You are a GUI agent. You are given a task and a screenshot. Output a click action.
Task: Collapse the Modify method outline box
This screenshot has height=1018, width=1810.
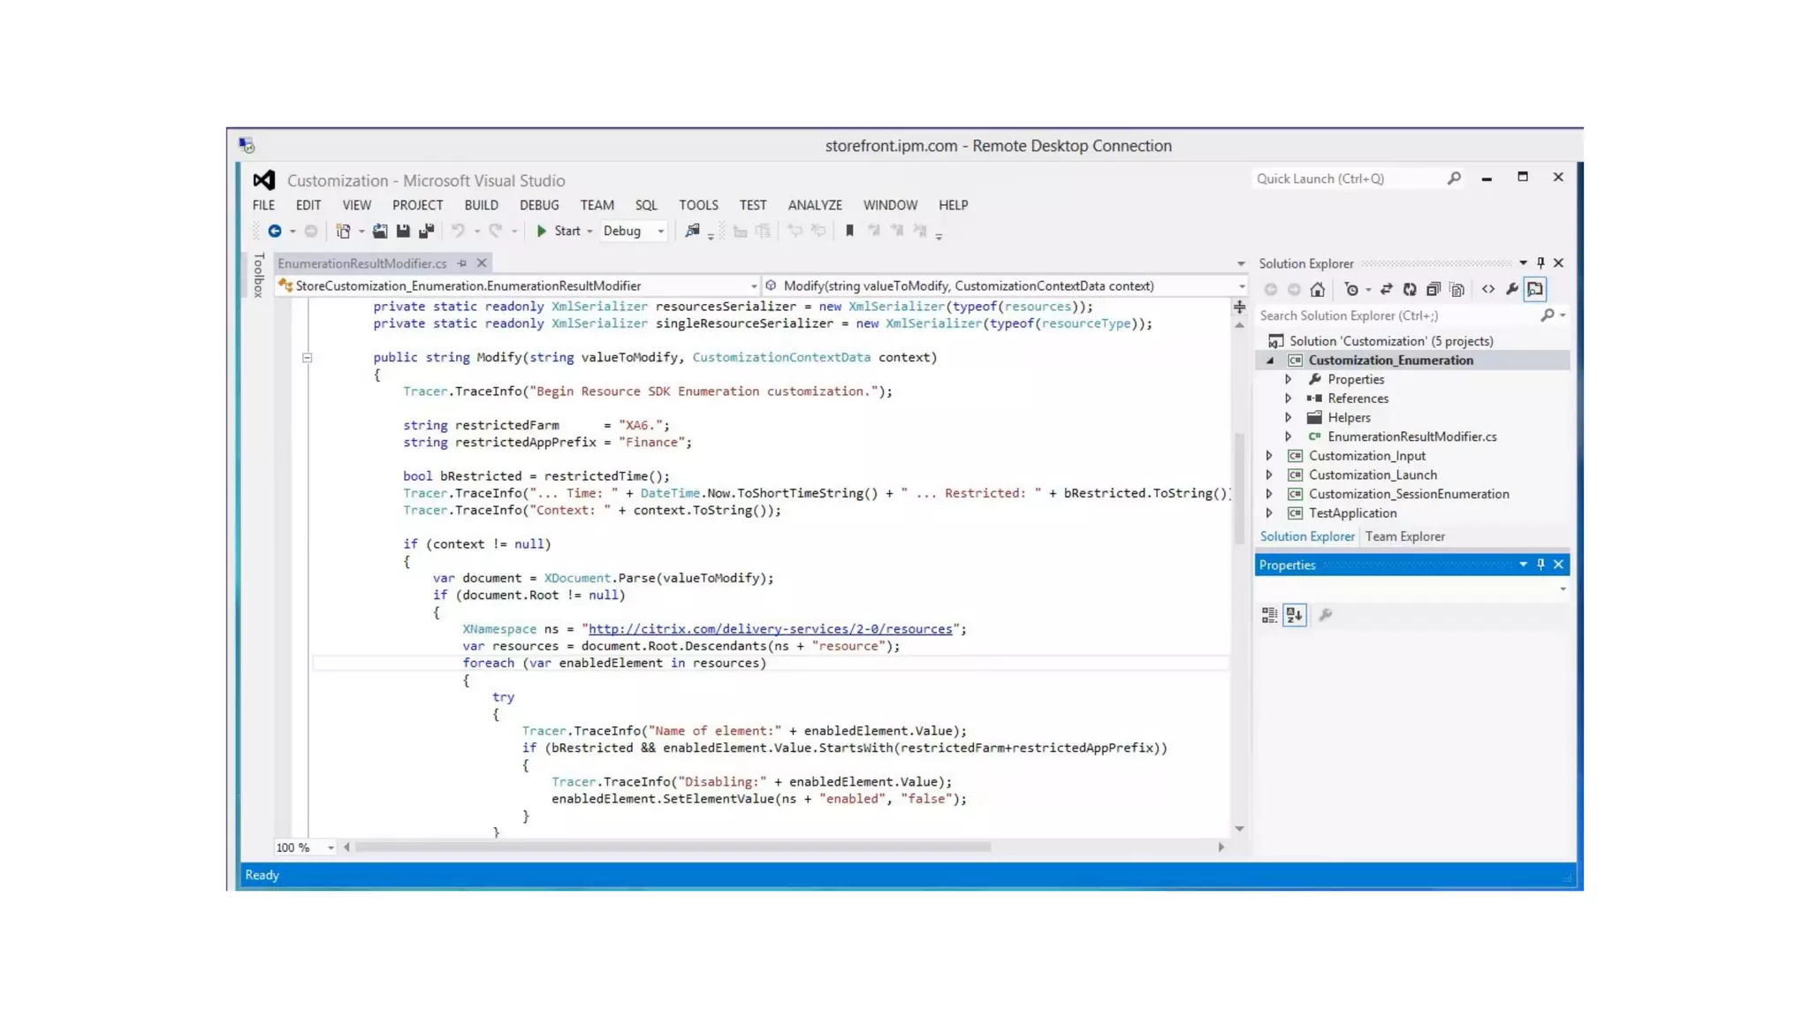coord(307,358)
